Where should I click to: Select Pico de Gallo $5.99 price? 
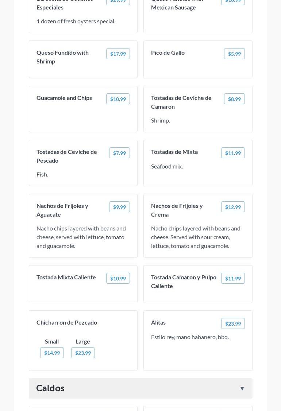(234, 54)
